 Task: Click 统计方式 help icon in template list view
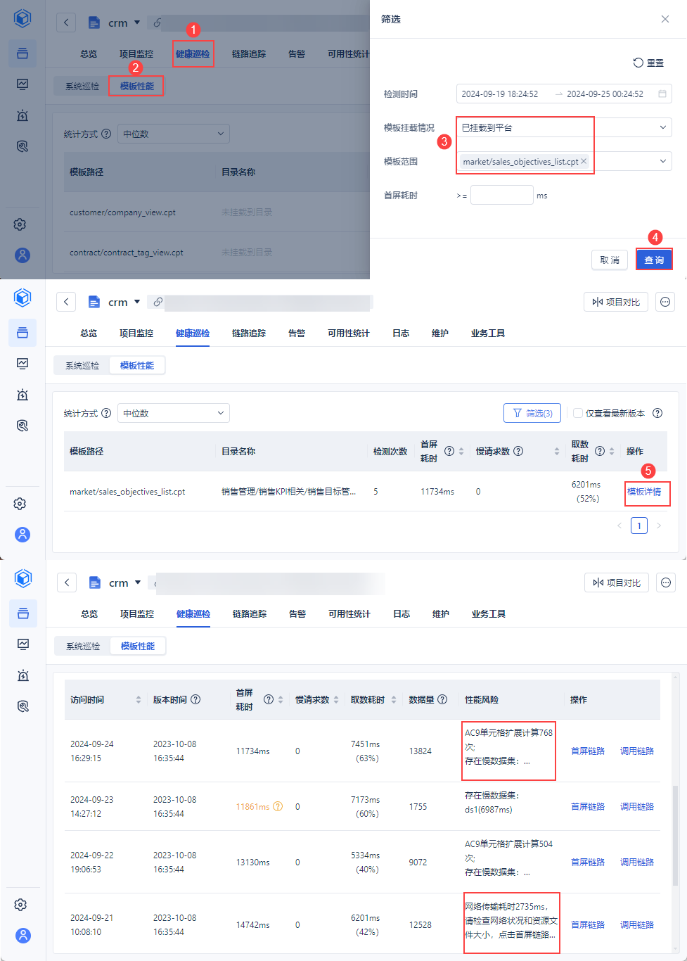pos(106,413)
